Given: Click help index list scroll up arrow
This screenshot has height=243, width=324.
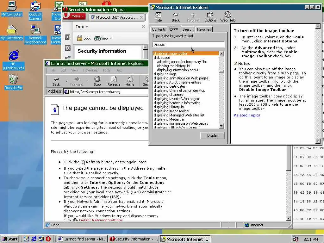Looking at the screenshot, I should coord(221,54).
